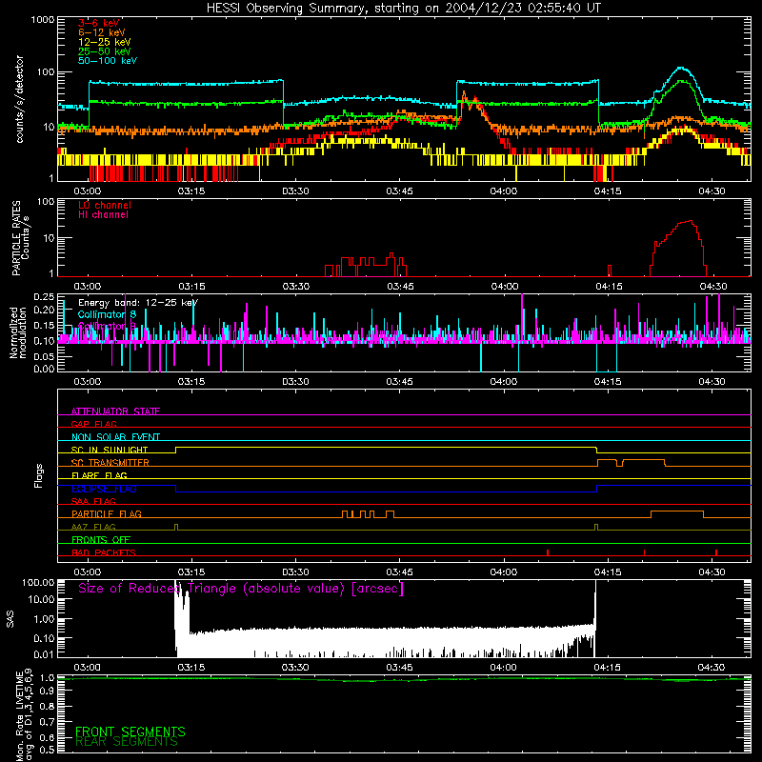This screenshot has width=762, height=762.
Task: Click the '0.05' modulation tick label
Action: click(x=44, y=357)
